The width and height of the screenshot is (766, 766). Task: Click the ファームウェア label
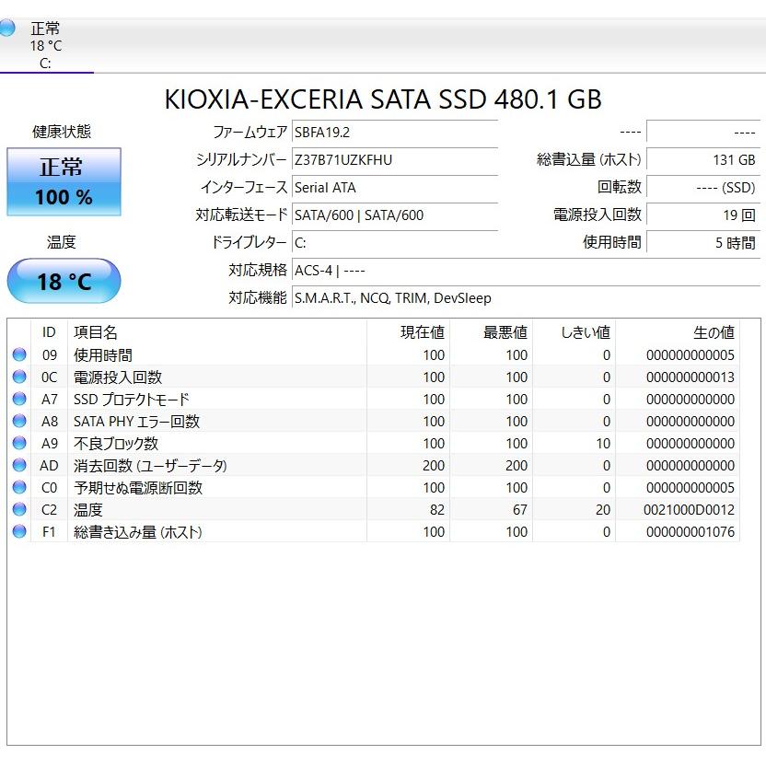tap(250, 133)
